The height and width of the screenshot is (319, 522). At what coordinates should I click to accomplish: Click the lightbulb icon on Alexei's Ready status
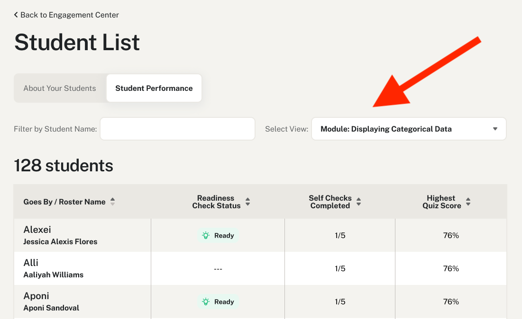coord(205,235)
